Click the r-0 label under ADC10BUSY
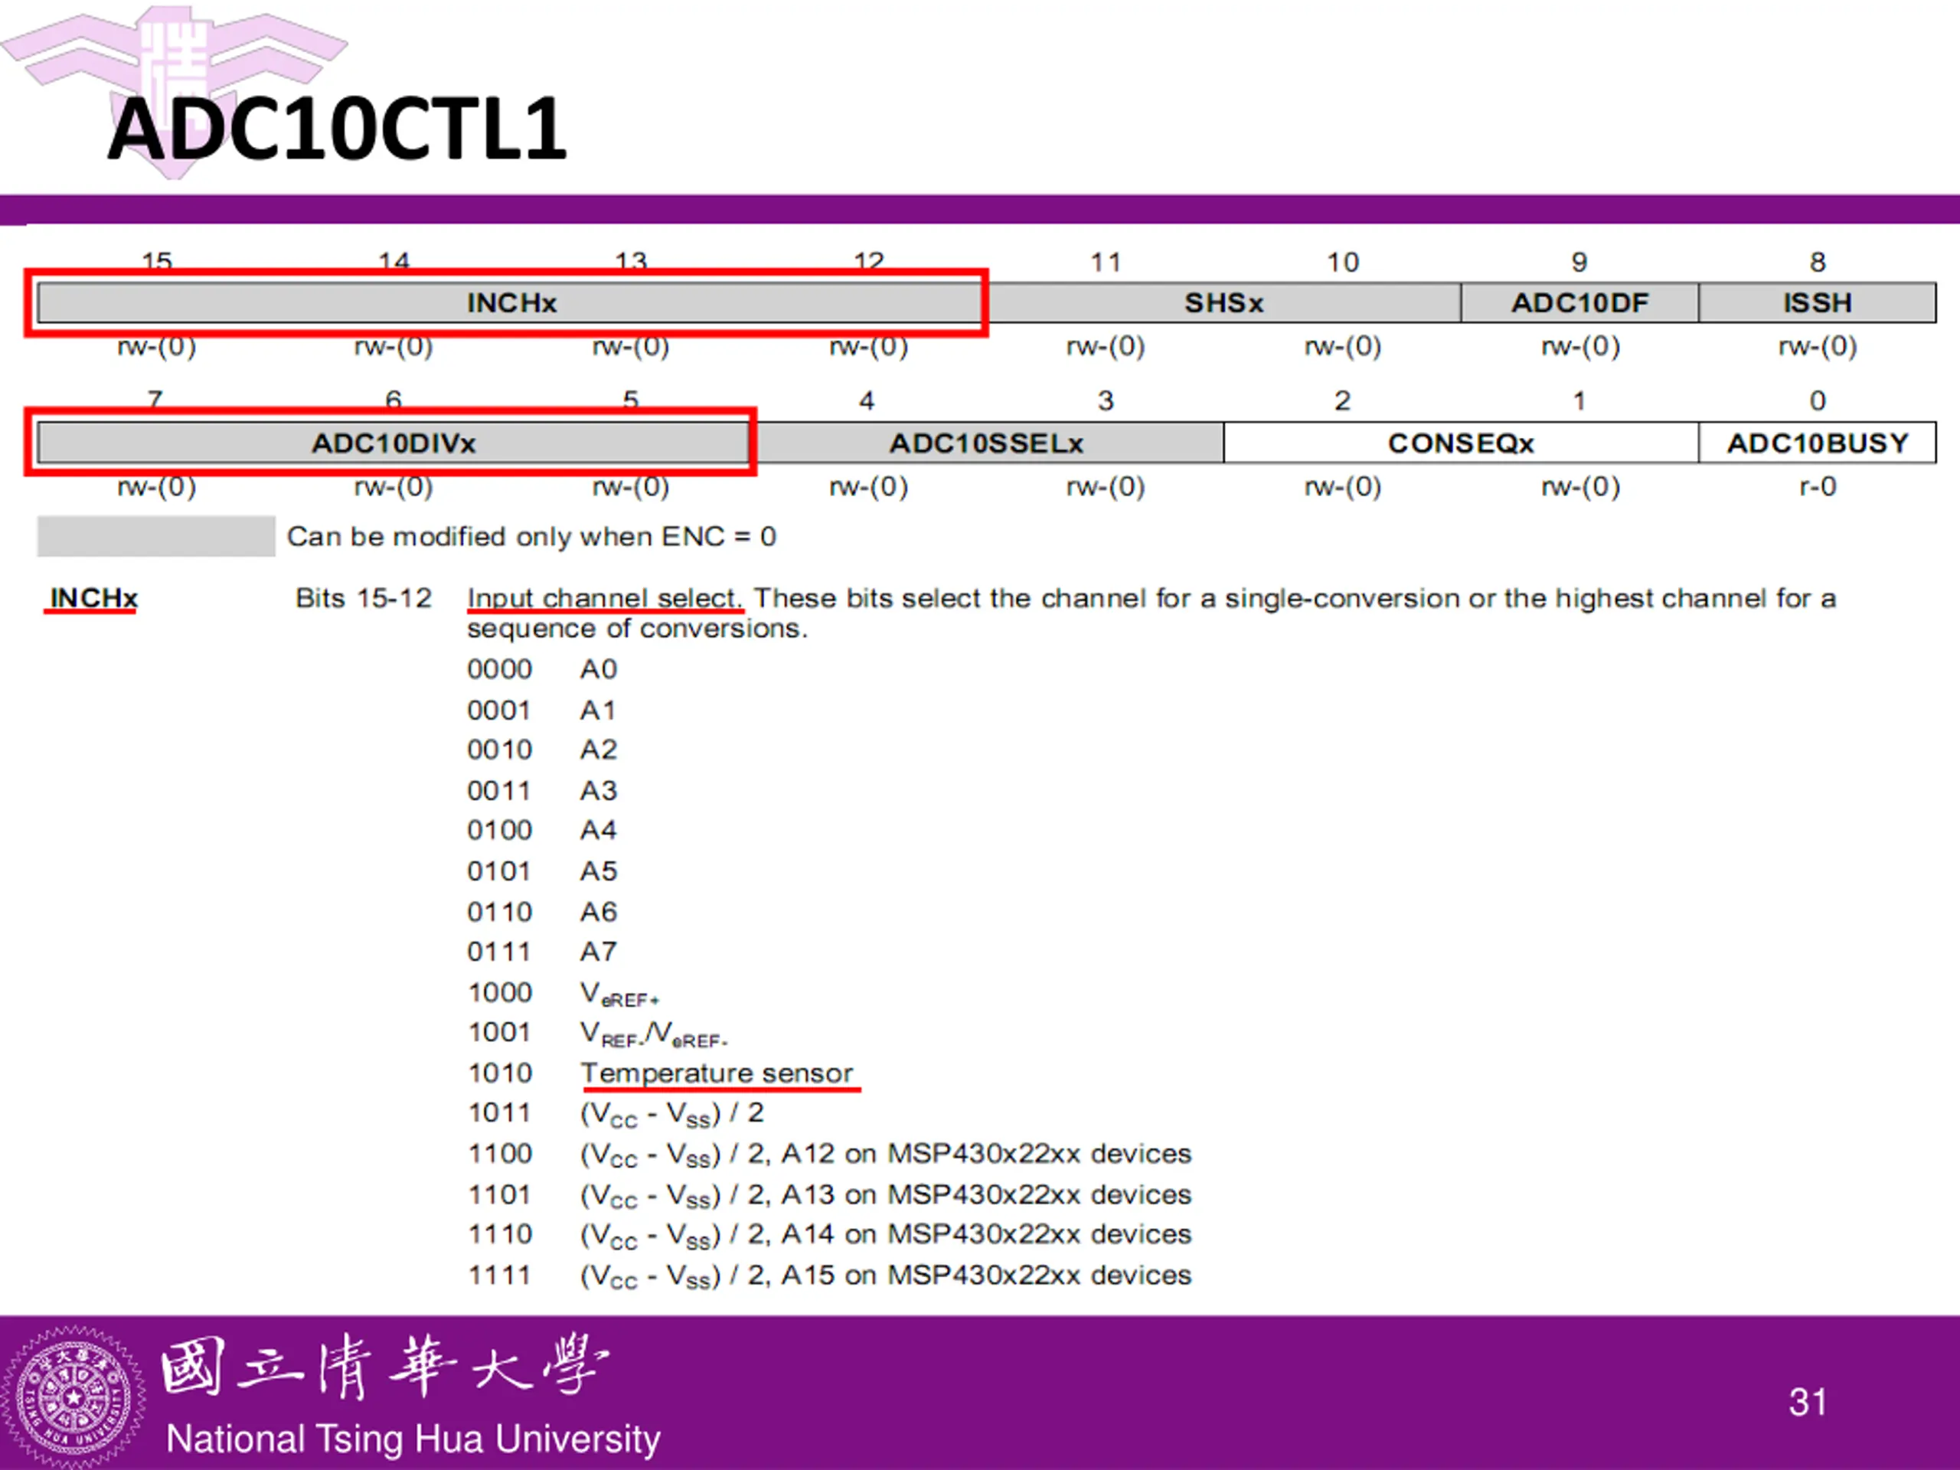1960x1470 pixels. [1818, 486]
